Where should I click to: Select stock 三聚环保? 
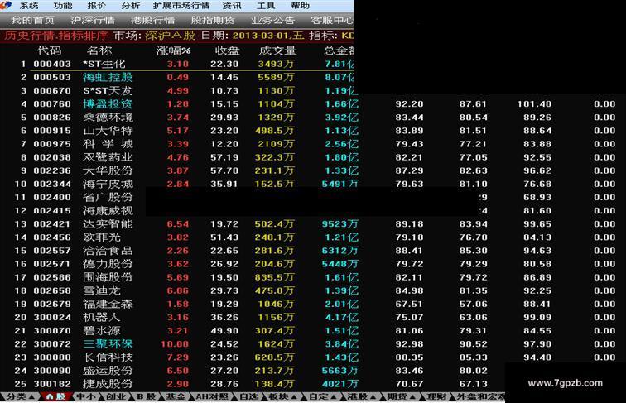(x=108, y=344)
